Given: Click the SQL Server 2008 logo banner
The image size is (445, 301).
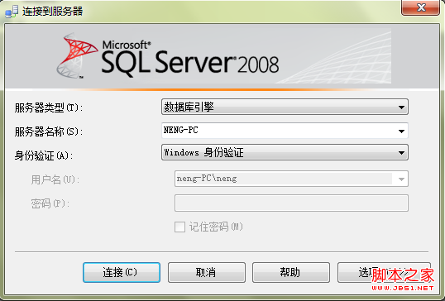Looking at the screenshot, I should pyautogui.click(x=223, y=56).
